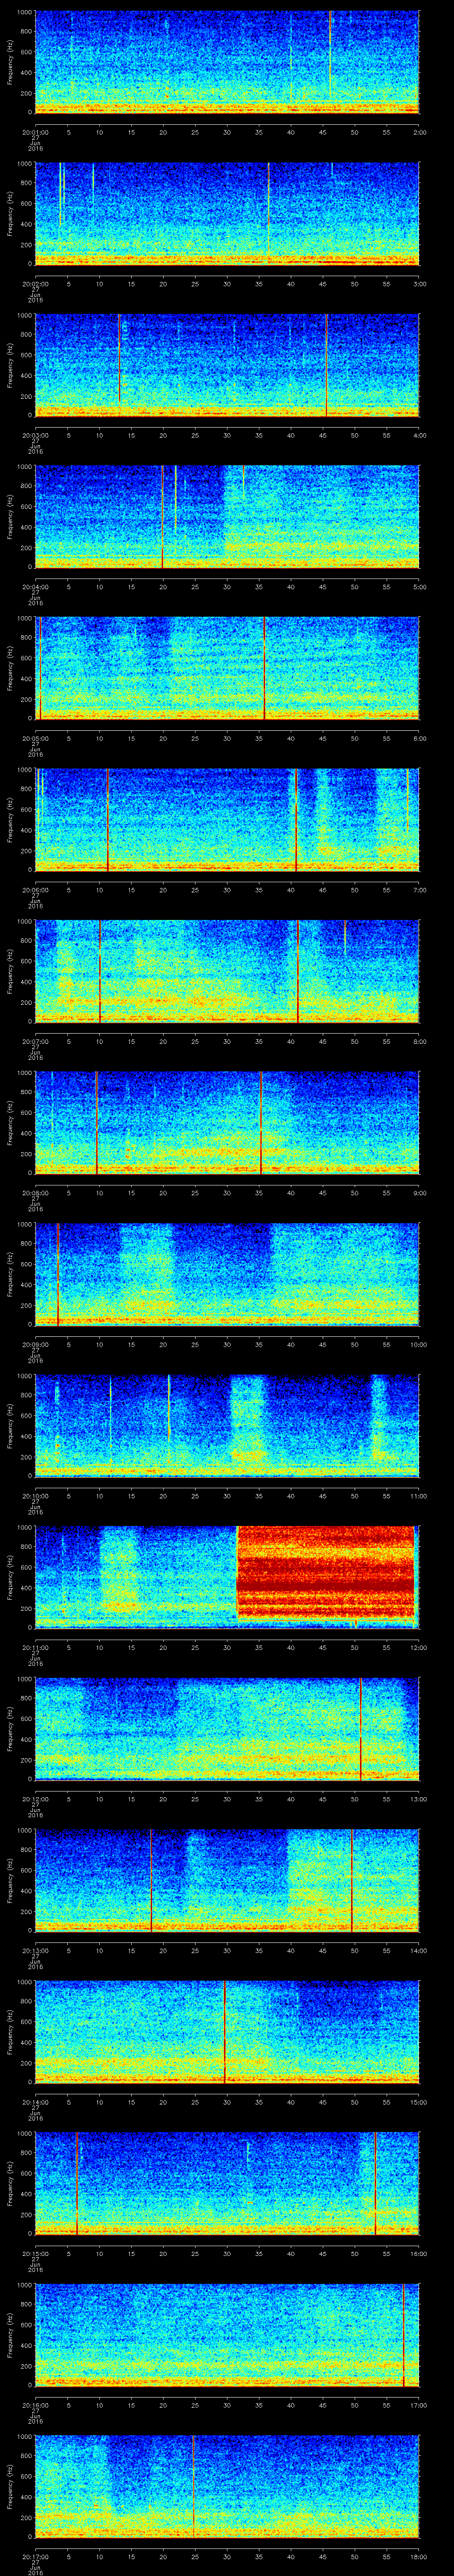Select the spectrogram panel starting at 20:09:00
The image size is (454, 2576).
pyautogui.click(x=227, y=1274)
